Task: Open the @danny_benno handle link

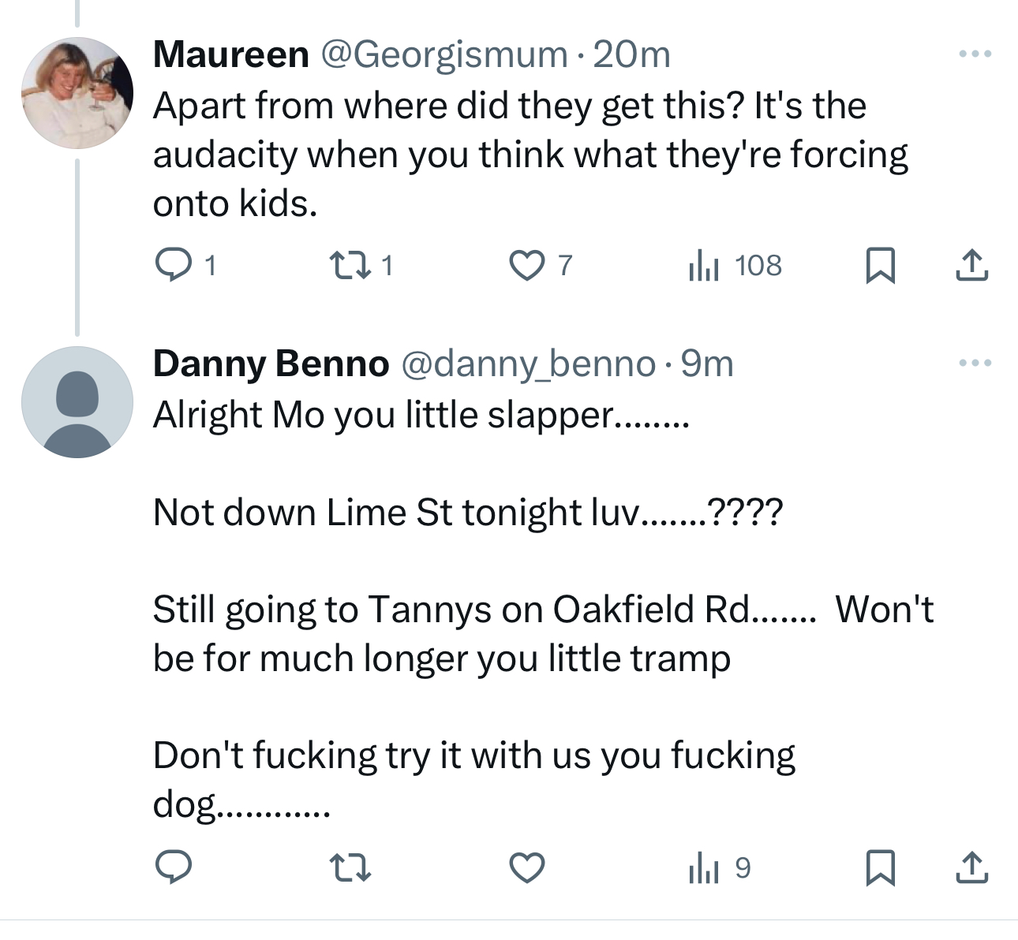Action: click(529, 364)
